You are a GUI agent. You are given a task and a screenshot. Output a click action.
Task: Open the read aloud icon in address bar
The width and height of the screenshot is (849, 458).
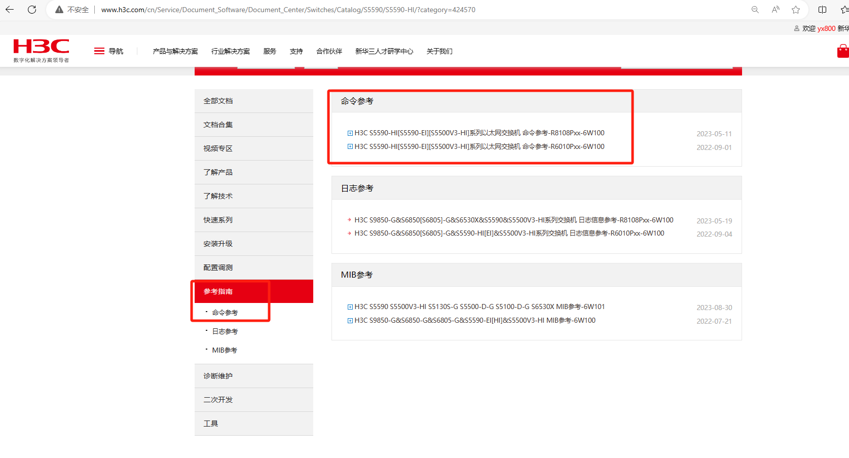click(776, 10)
